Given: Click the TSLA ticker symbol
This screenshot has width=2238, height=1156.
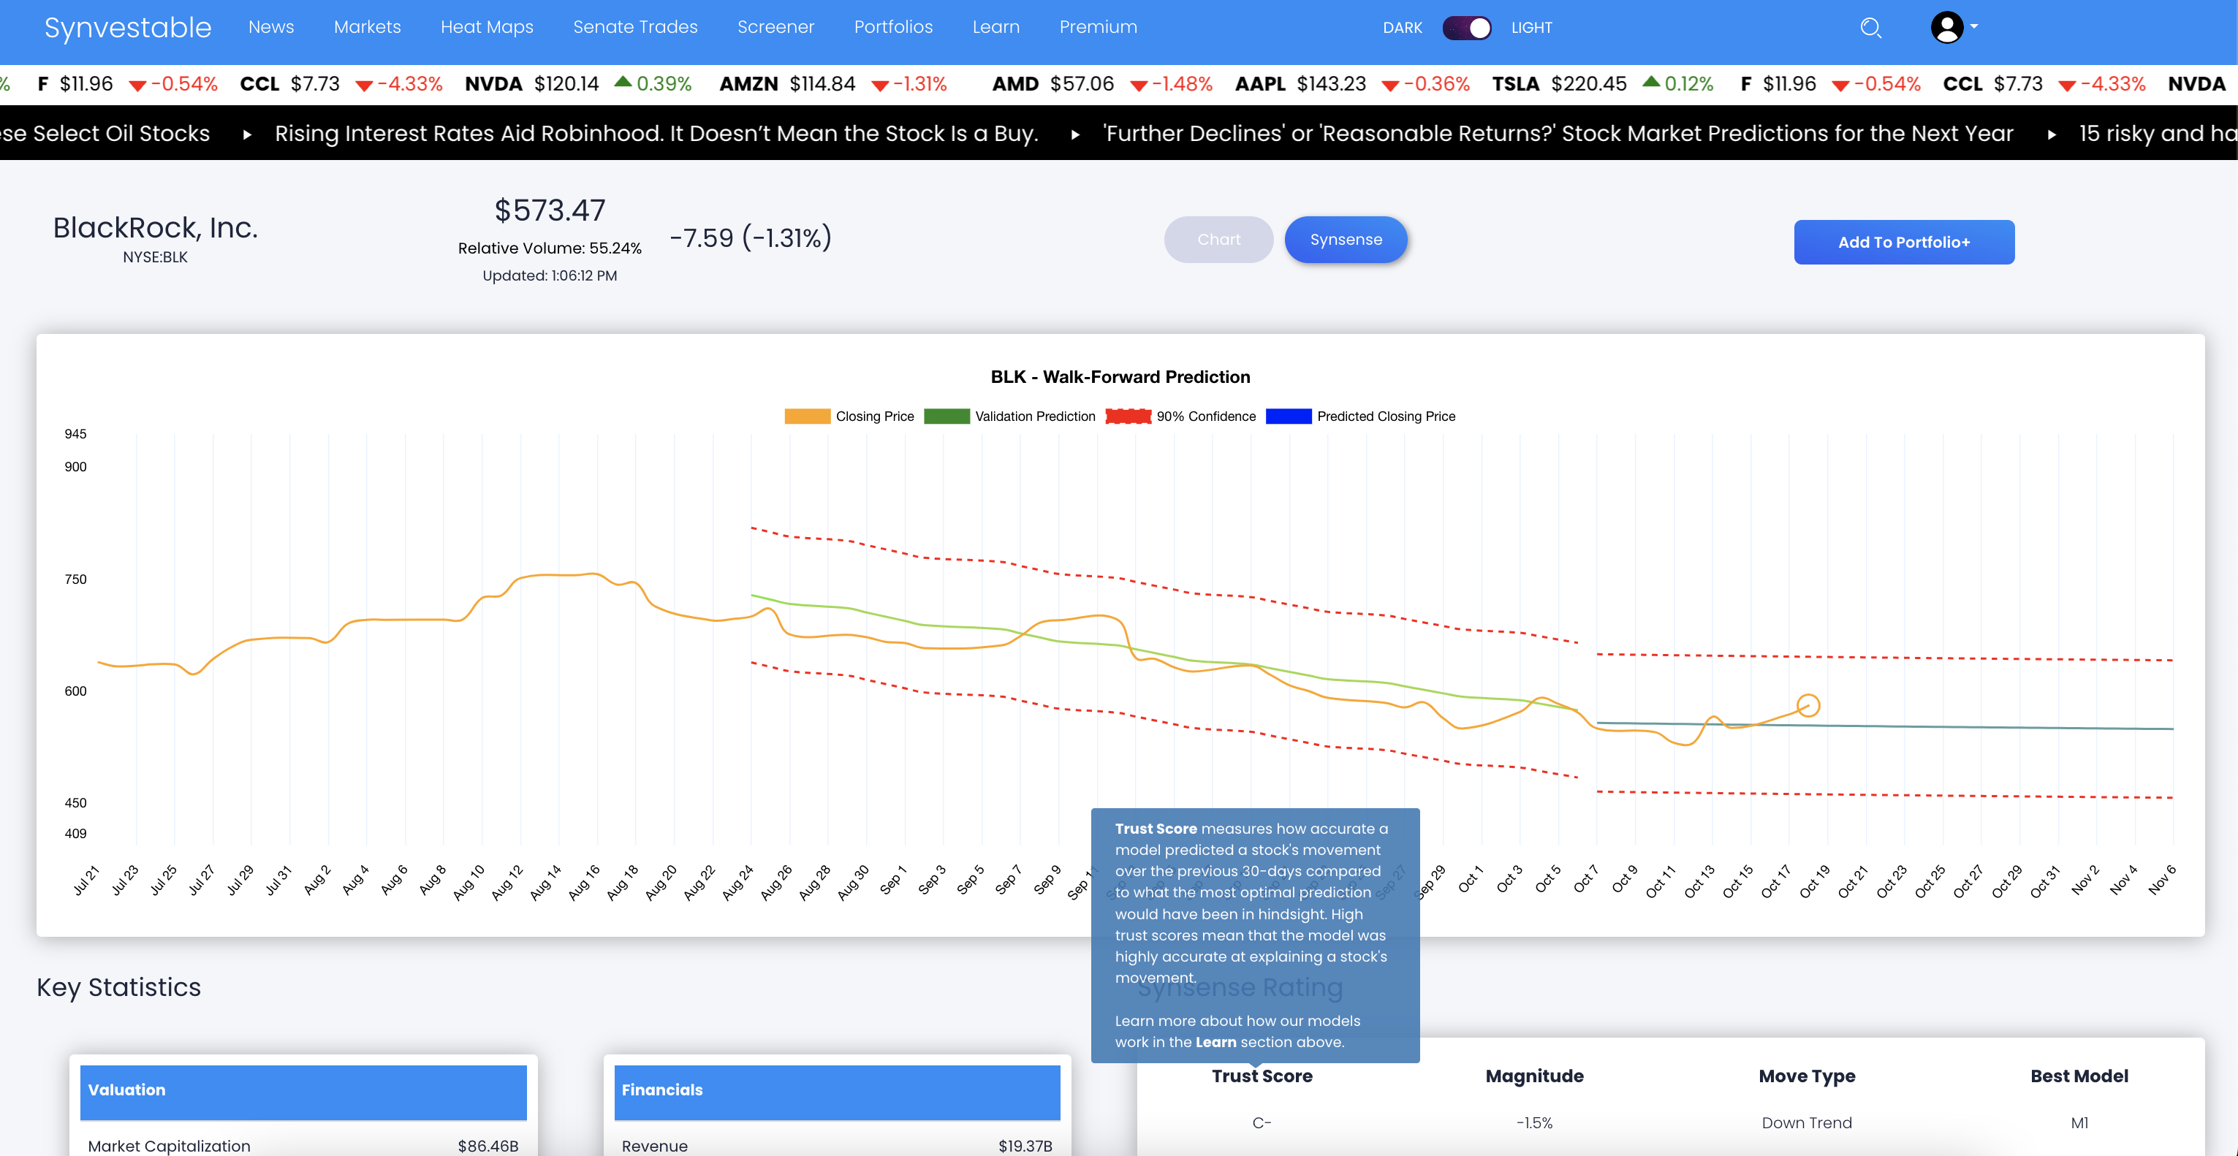Looking at the screenshot, I should (1515, 84).
